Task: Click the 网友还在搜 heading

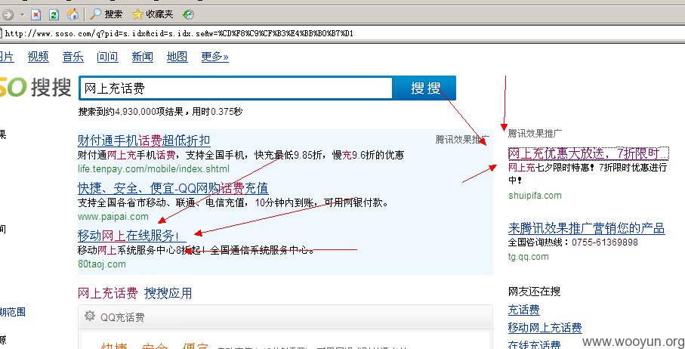Action: point(534,292)
